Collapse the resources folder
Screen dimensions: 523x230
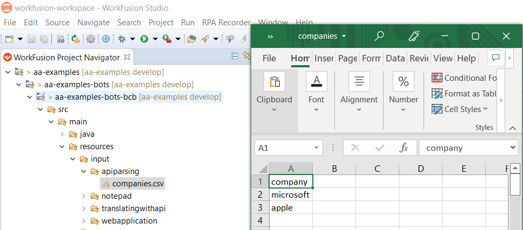(x=62, y=147)
